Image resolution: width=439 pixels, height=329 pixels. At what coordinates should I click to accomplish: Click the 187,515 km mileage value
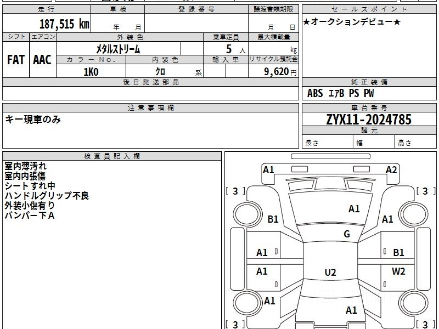tap(64, 24)
